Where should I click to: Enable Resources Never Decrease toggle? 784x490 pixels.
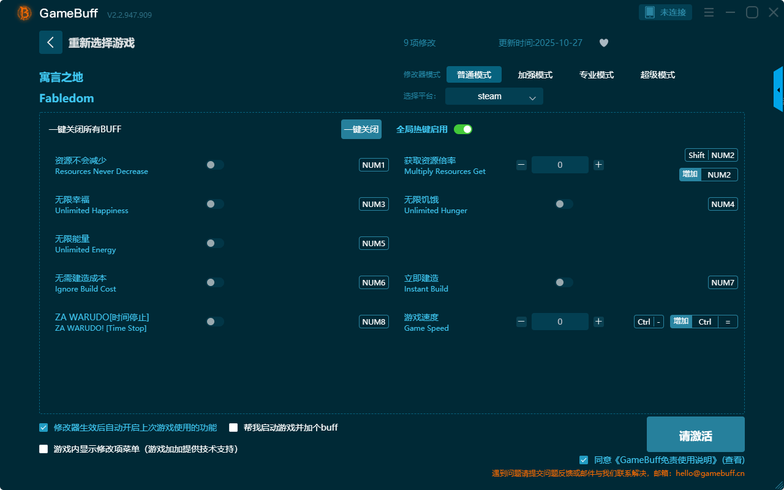coord(215,165)
